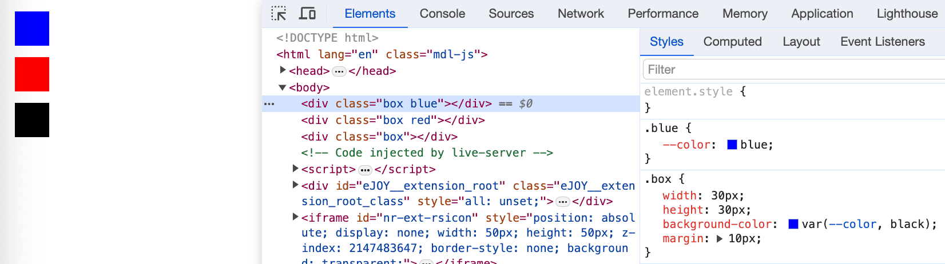Click the .box selector text
Image resolution: width=945 pixels, height=264 pixels.
[x=658, y=179]
